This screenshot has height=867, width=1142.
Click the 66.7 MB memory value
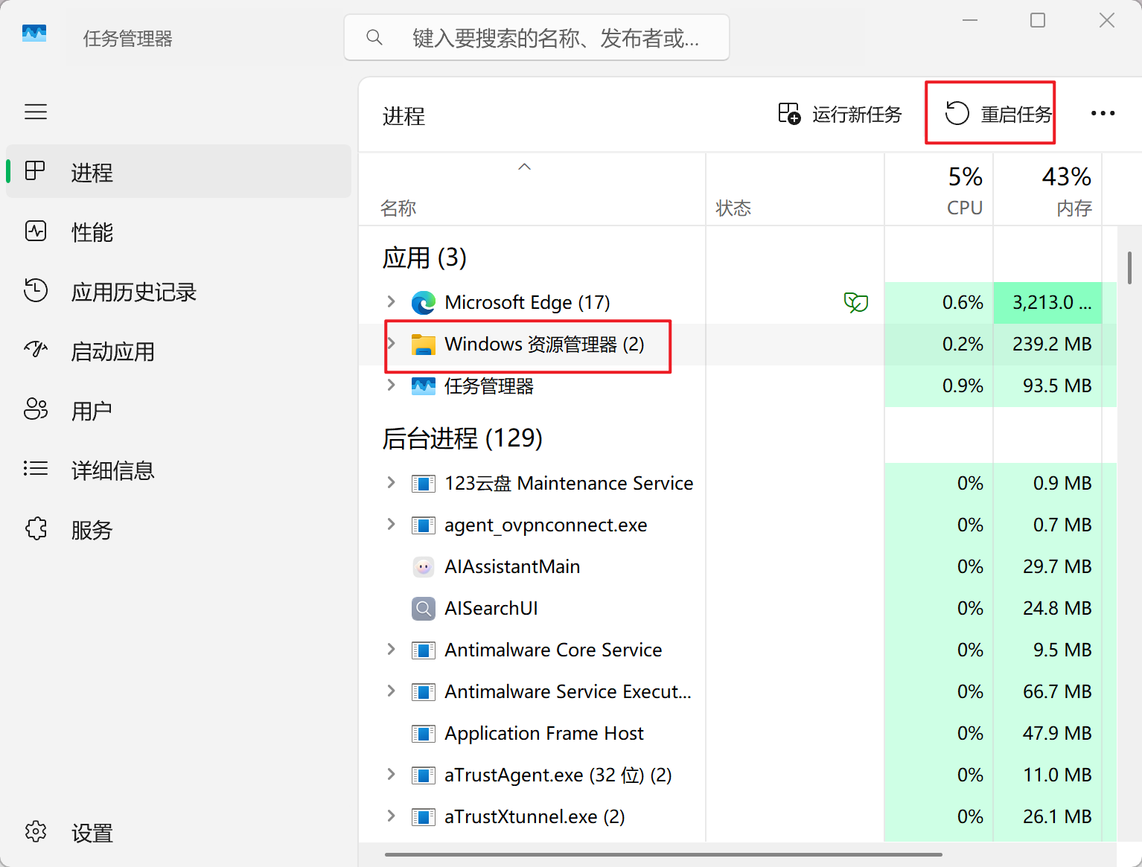coord(1057,691)
